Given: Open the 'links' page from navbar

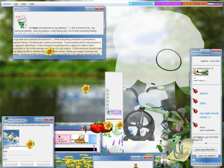Looking at the screenshot, I should [203, 103].
